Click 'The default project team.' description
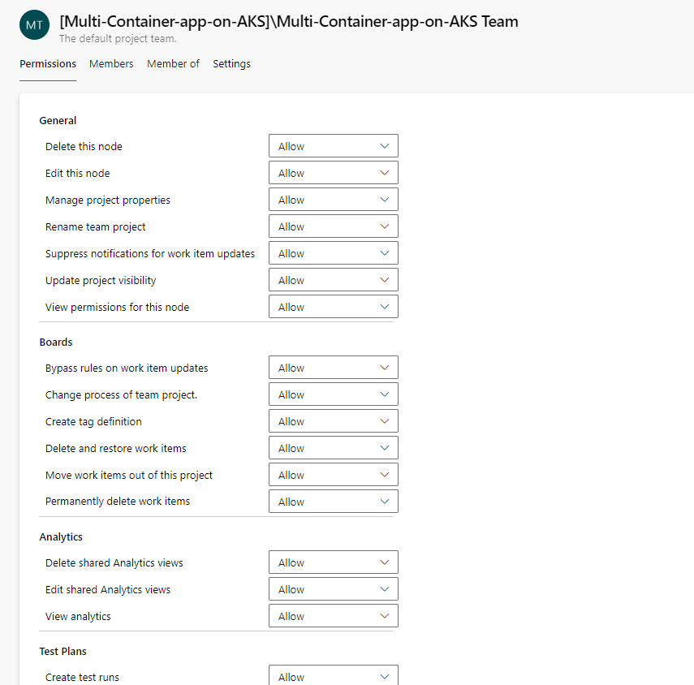The image size is (694, 685). click(x=118, y=38)
